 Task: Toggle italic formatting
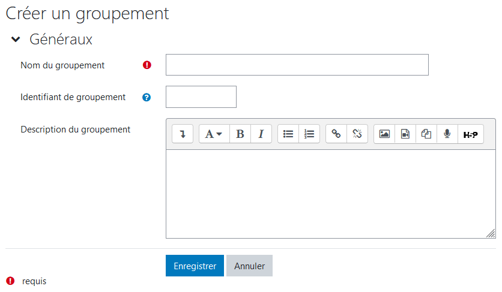pyautogui.click(x=261, y=134)
